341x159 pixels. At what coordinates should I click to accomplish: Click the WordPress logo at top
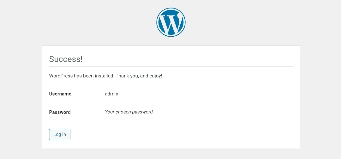[x=171, y=22]
